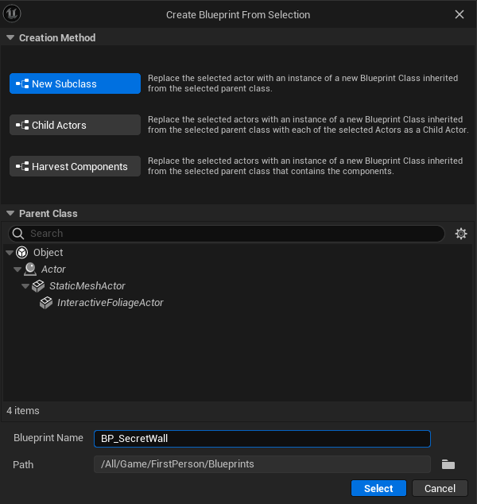
Task: Focus the Parent Class search field
Action: coord(227,234)
